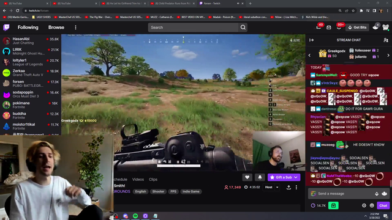
Task: Open the Windows notification center
Action: 385,216
